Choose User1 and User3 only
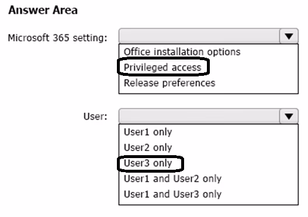The image size is (308, 217). [x=172, y=194]
